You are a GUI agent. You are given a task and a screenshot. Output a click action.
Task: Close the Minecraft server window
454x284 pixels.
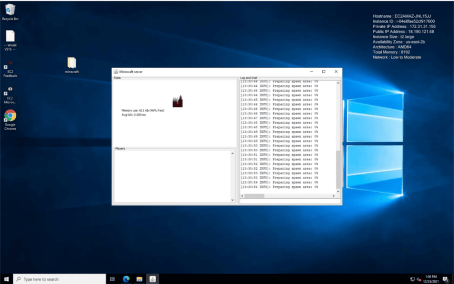[336, 72]
